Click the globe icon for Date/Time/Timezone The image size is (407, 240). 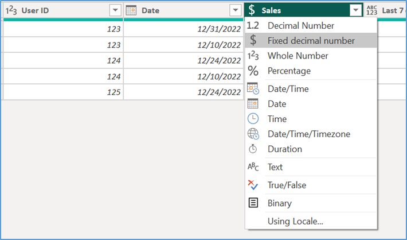pos(253,134)
